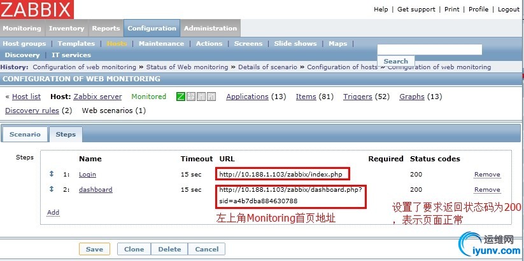This screenshot has height=261, width=524.
Task: Select the Steps tab
Action: (66, 135)
